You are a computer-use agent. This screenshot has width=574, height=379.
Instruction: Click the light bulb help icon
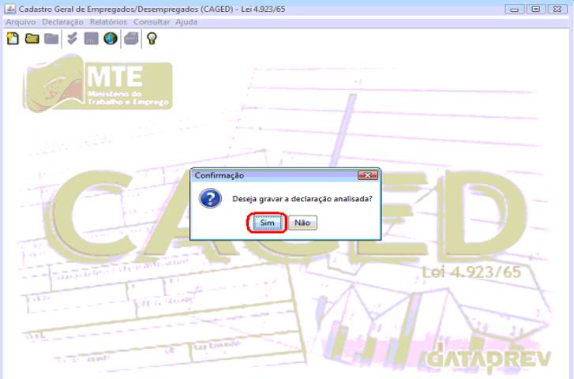(x=152, y=38)
